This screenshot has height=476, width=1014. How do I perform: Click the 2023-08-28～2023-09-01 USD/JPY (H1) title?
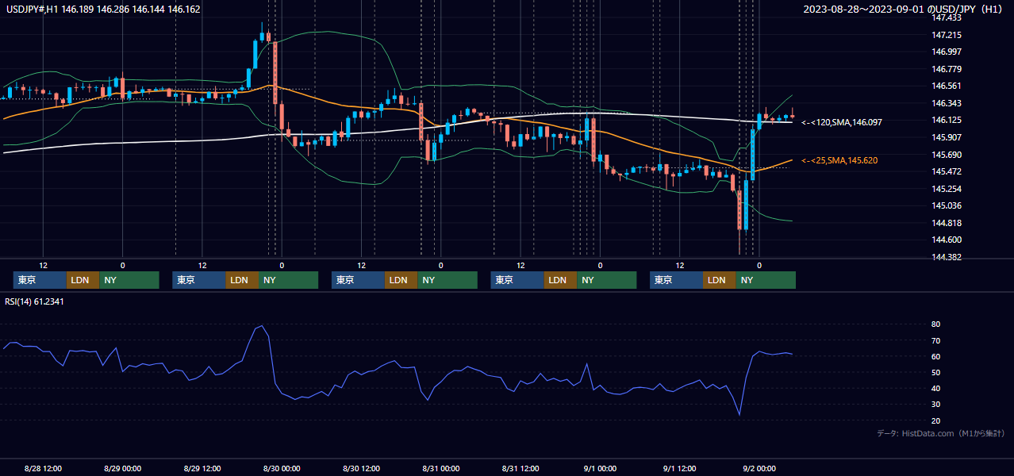(905, 10)
